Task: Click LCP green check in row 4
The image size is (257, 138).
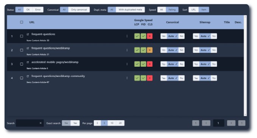Action: tap(137, 78)
